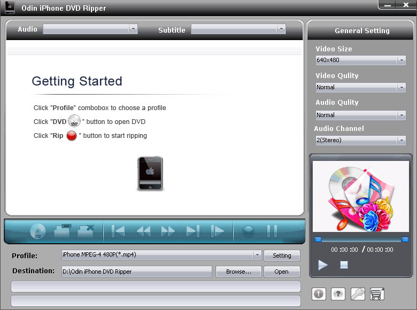
Task: Expand the Video Size 640x480 dropdown
Action: click(361, 60)
